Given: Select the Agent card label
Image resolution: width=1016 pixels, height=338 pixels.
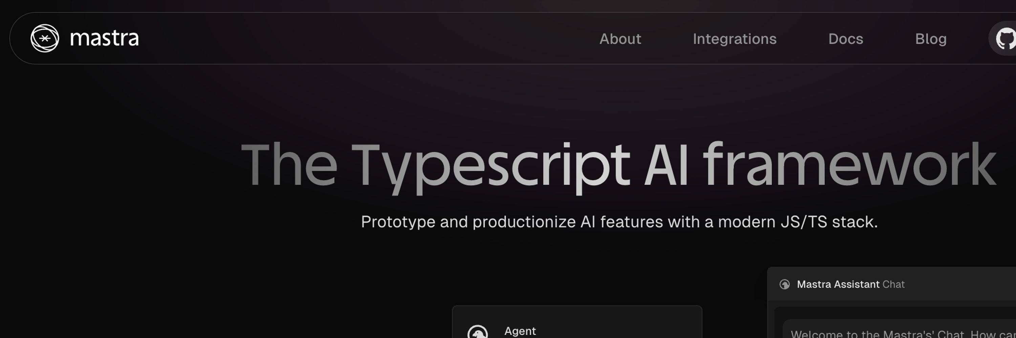Looking at the screenshot, I should [520, 331].
